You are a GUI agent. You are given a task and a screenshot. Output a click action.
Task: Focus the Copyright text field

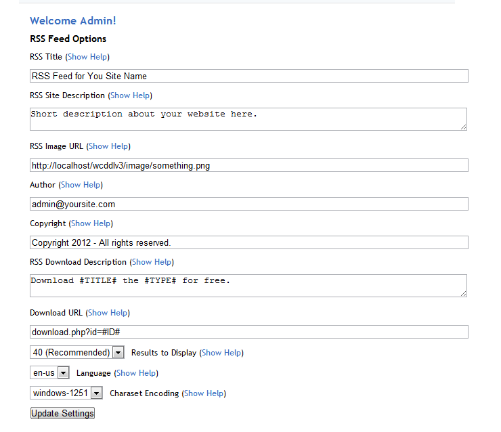coord(248,242)
